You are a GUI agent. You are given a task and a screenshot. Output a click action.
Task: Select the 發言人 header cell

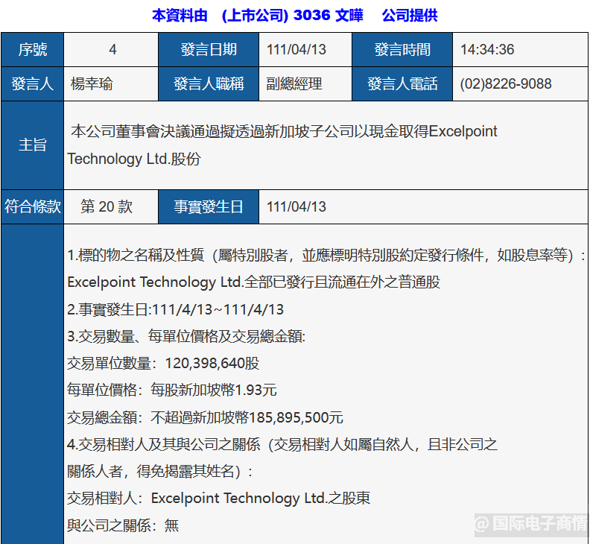pyautogui.click(x=32, y=84)
